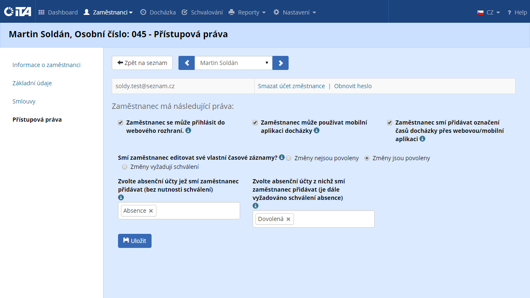
Task: Click info icon next to web login permission
Action: coord(188,131)
